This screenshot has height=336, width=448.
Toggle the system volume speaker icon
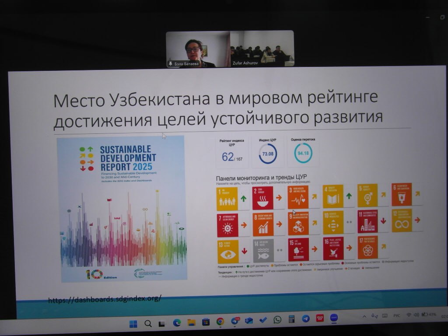pyautogui.click(x=416, y=315)
